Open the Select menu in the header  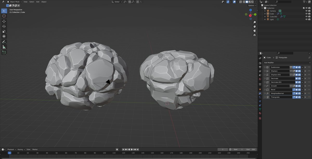[31, 2]
